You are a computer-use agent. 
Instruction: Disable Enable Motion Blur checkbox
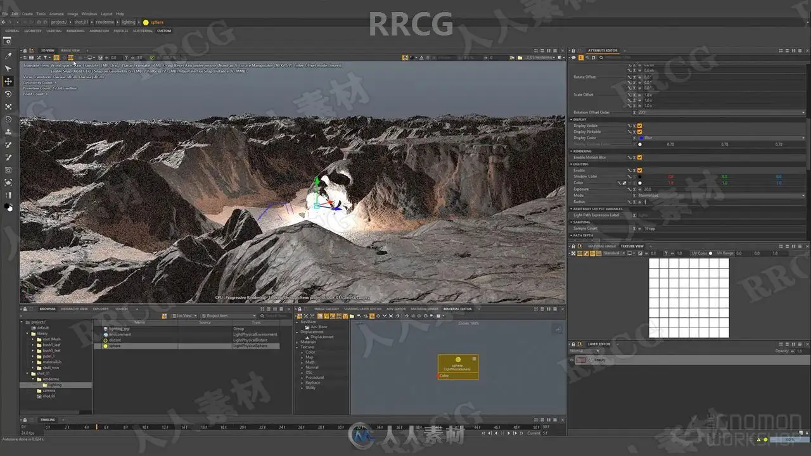coord(639,157)
